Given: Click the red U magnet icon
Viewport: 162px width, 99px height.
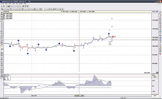Looking at the screenshot, I should coord(160,54).
